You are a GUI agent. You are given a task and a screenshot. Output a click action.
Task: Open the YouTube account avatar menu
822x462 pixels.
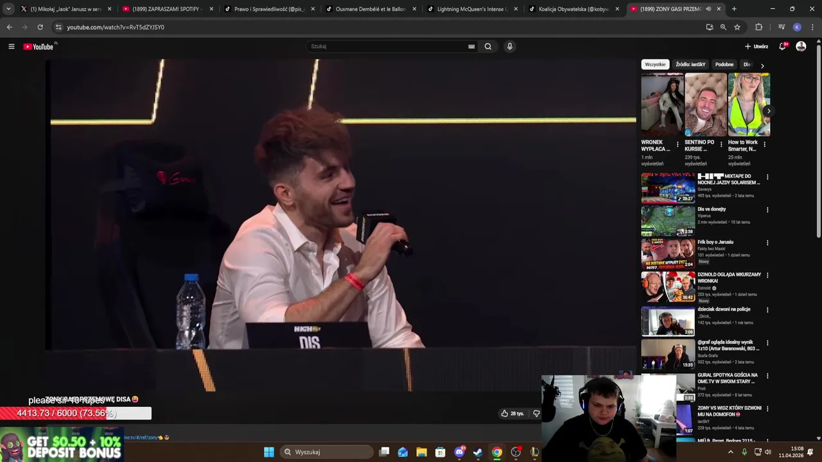pyautogui.click(x=801, y=46)
